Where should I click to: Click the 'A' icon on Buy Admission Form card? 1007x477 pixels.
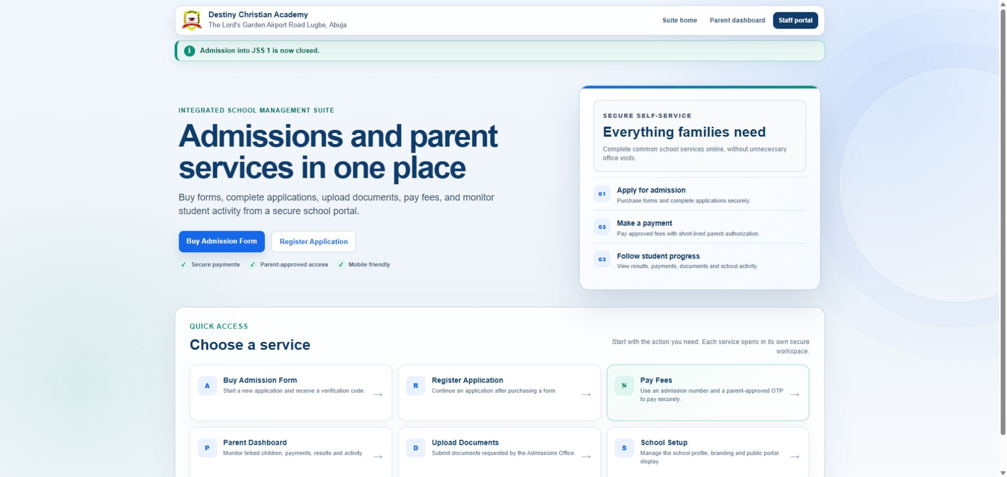coord(207,386)
